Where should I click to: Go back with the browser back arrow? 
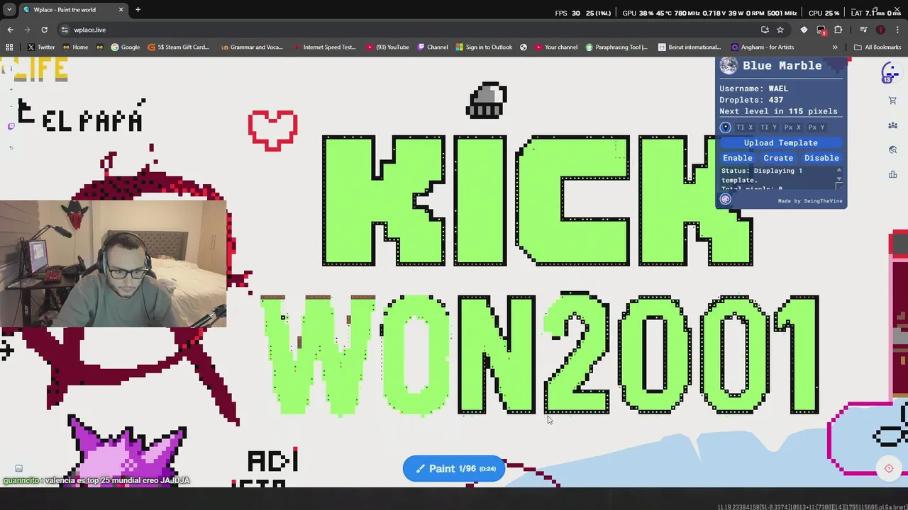(10, 30)
